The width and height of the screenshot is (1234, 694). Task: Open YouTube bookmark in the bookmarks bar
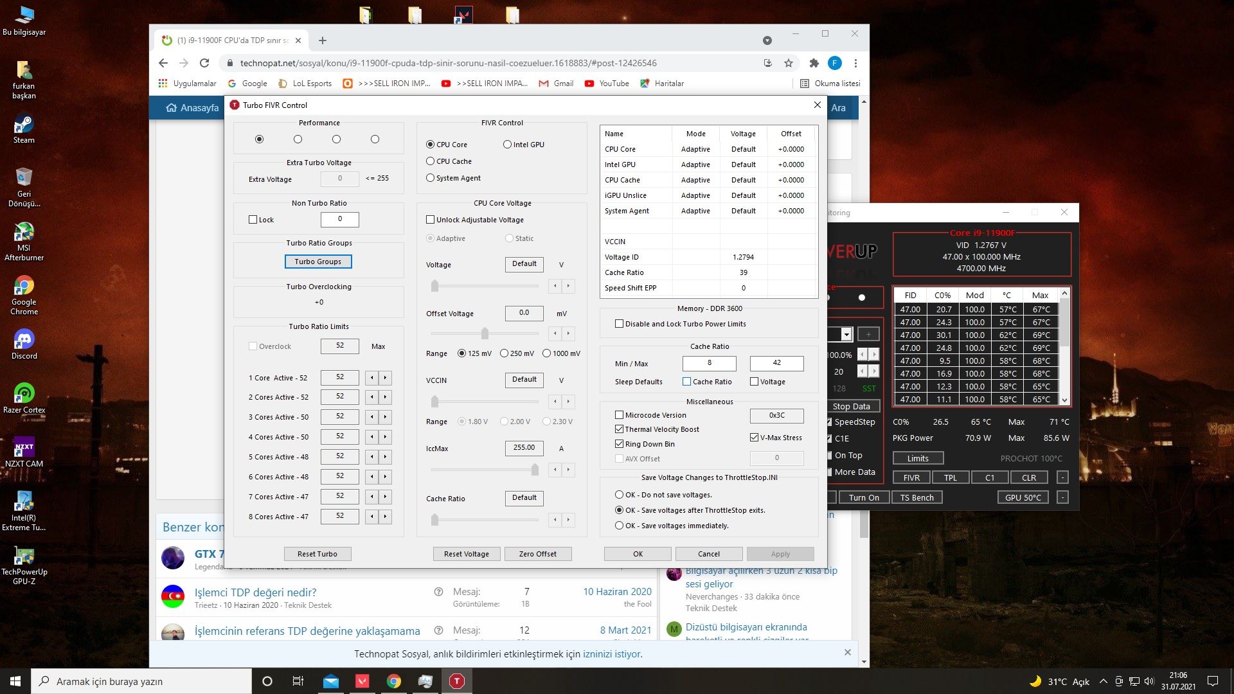tap(607, 84)
